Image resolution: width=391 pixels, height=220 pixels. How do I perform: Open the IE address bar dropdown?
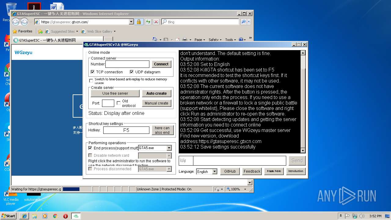point(131,22)
